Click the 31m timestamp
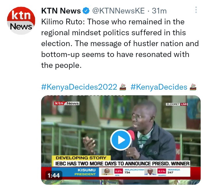 click(x=159, y=11)
